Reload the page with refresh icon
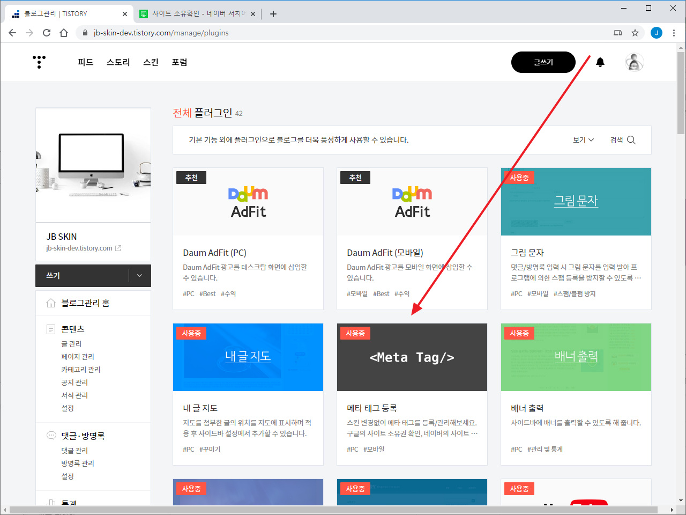This screenshot has width=686, height=515. coord(47,33)
